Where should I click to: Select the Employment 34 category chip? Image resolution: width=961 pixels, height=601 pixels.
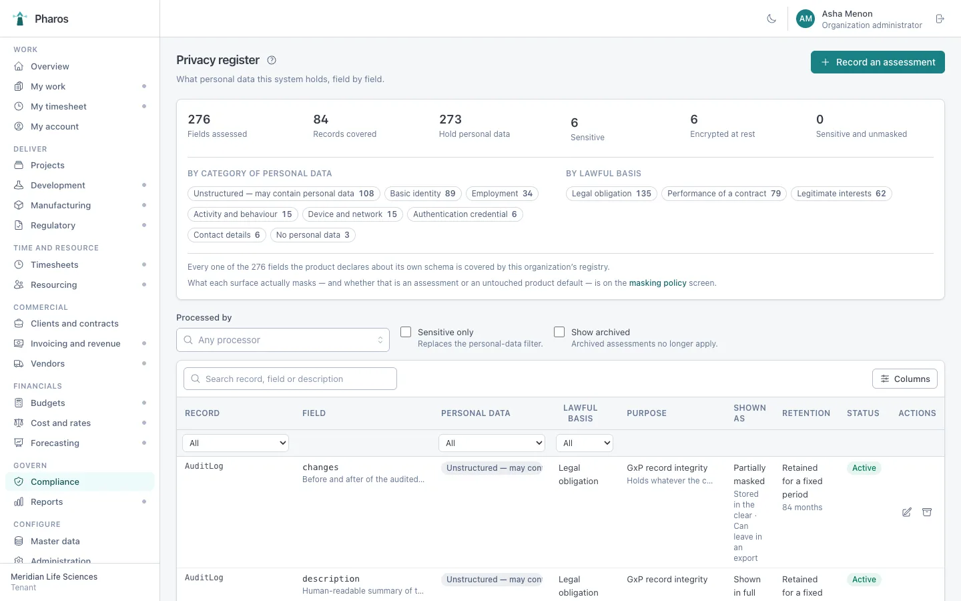tap(502, 194)
